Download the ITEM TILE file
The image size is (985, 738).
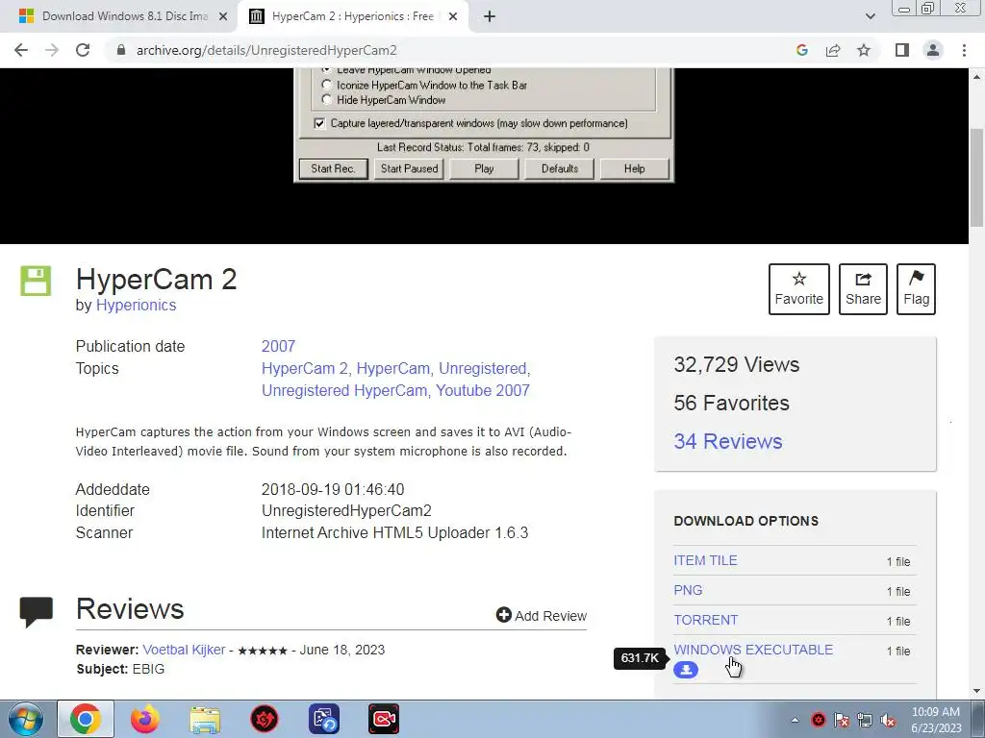(705, 560)
